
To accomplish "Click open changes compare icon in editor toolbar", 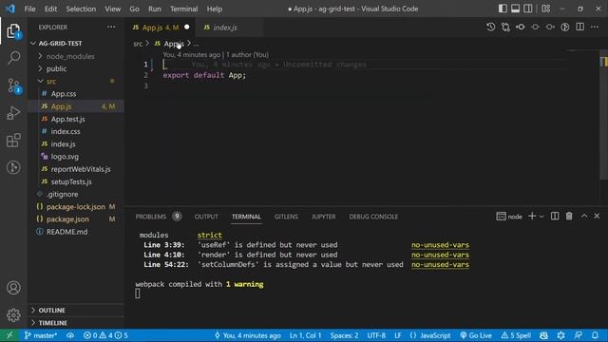I will [x=505, y=28].
